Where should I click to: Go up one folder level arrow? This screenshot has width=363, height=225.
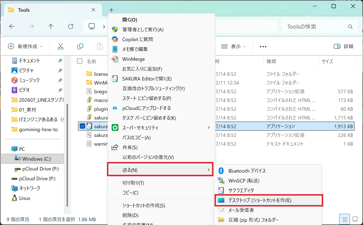(51, 26)
